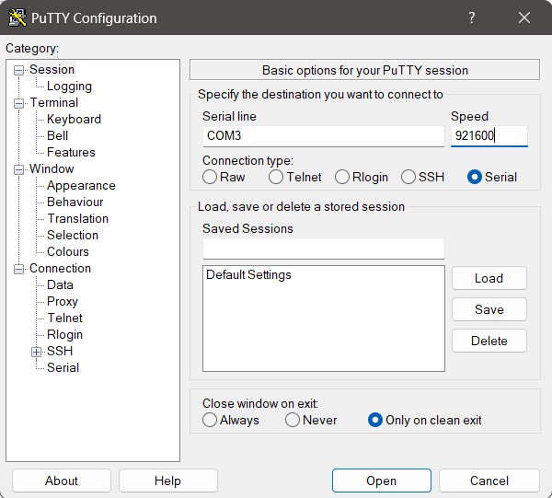The image size is (552, 498).
Task: Click the Cancel button
Action: click(489, 481)
